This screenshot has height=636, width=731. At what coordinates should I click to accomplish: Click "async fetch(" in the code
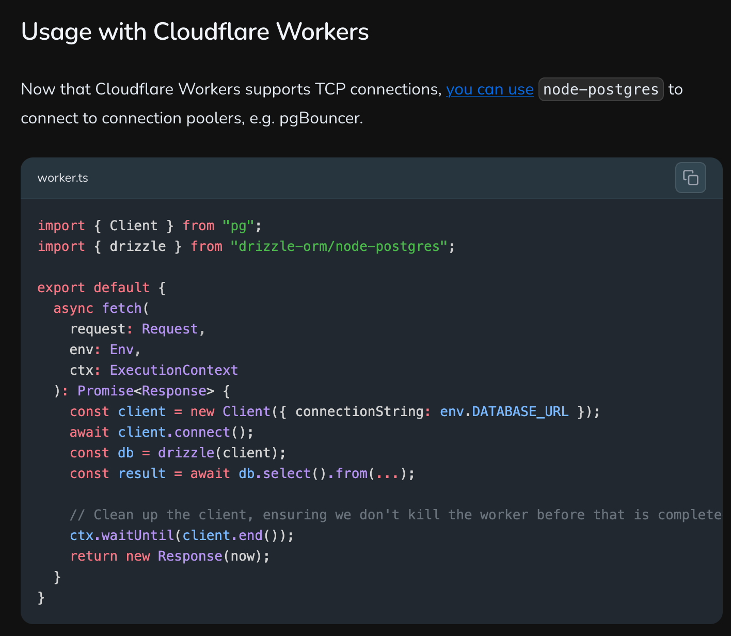tap(102, 308)
